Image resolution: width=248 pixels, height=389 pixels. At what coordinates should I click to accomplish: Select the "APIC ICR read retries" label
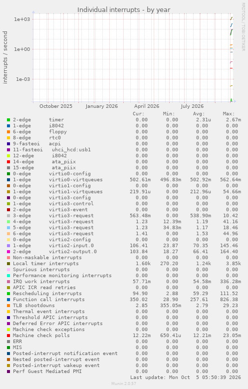(44, 288)
